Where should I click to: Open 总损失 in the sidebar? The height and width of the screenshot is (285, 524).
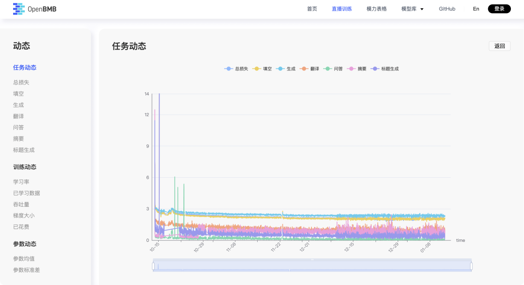coord(21,82)
